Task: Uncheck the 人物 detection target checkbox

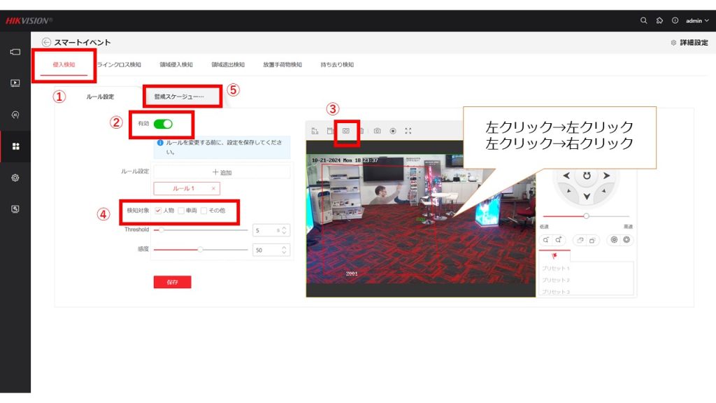Action: pos(159,210)
